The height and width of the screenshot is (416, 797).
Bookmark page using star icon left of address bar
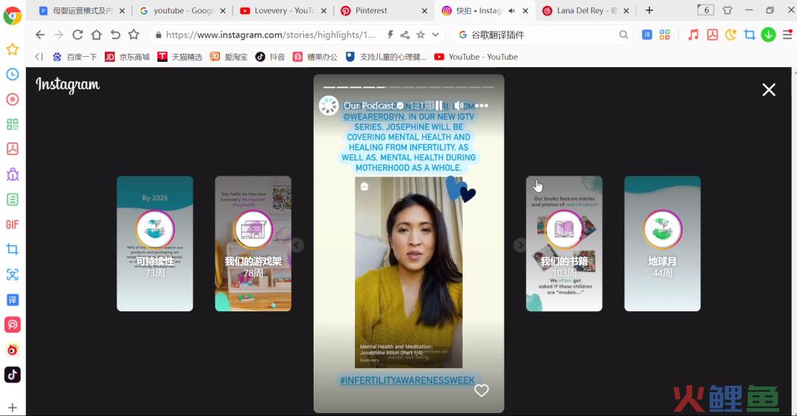(134, 35)
